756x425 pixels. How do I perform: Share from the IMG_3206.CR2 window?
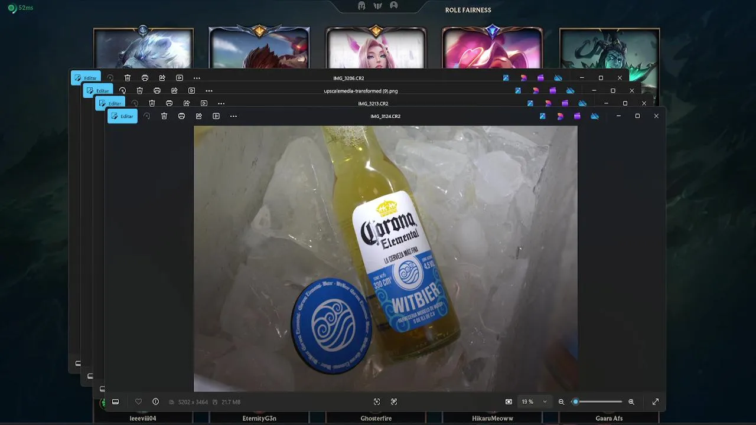coord(162,78)
